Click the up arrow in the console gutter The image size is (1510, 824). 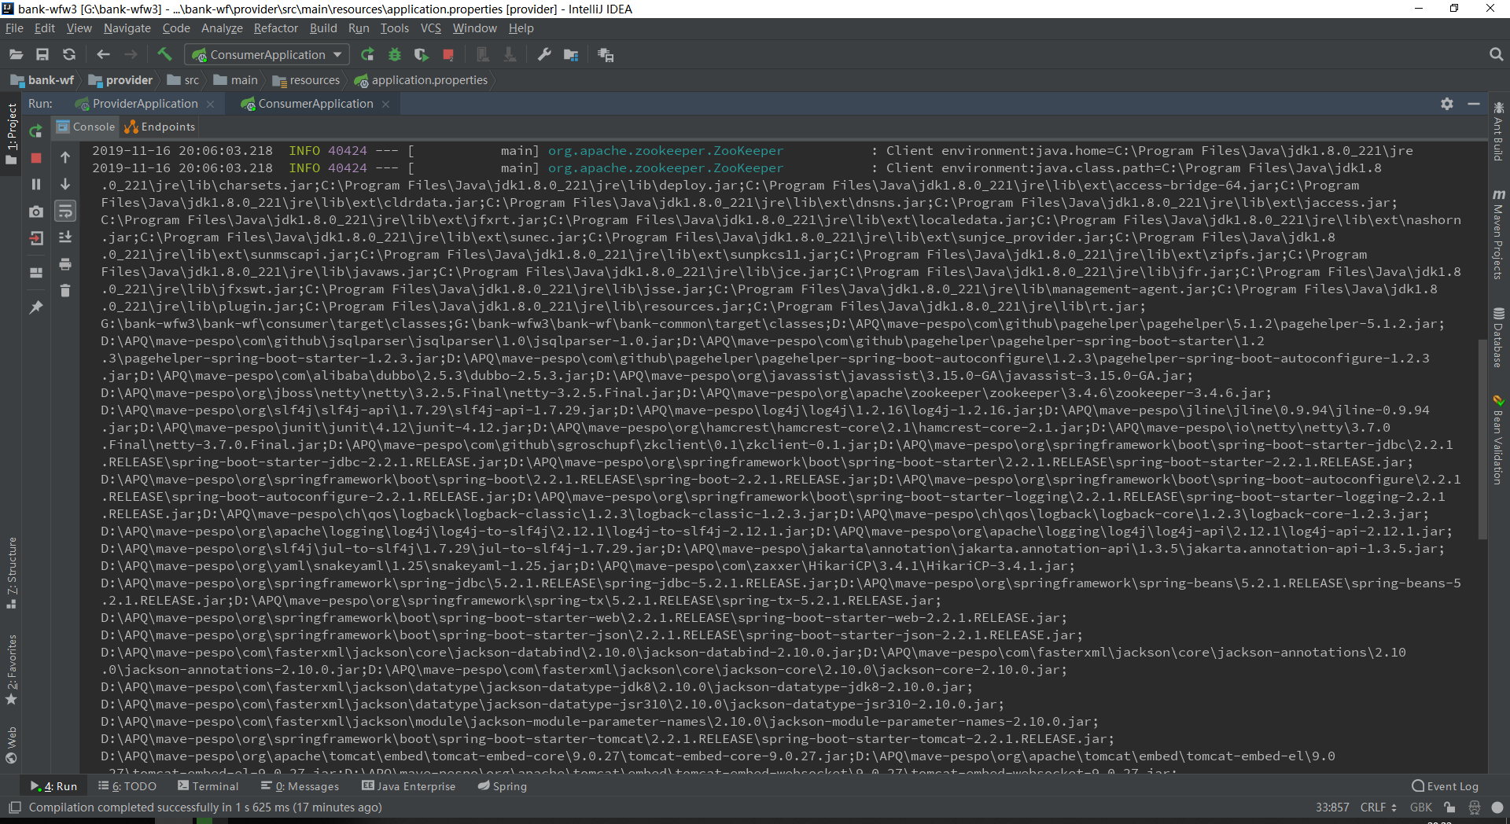pyautogui.click(x=65, y=157)
